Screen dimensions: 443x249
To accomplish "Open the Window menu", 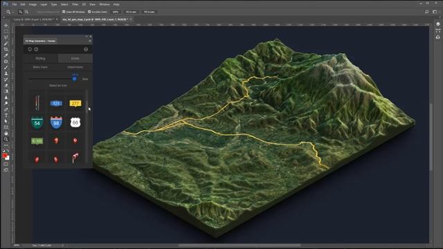I will [105, 4].
